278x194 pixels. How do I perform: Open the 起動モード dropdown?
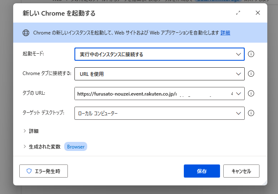[160, 54]
